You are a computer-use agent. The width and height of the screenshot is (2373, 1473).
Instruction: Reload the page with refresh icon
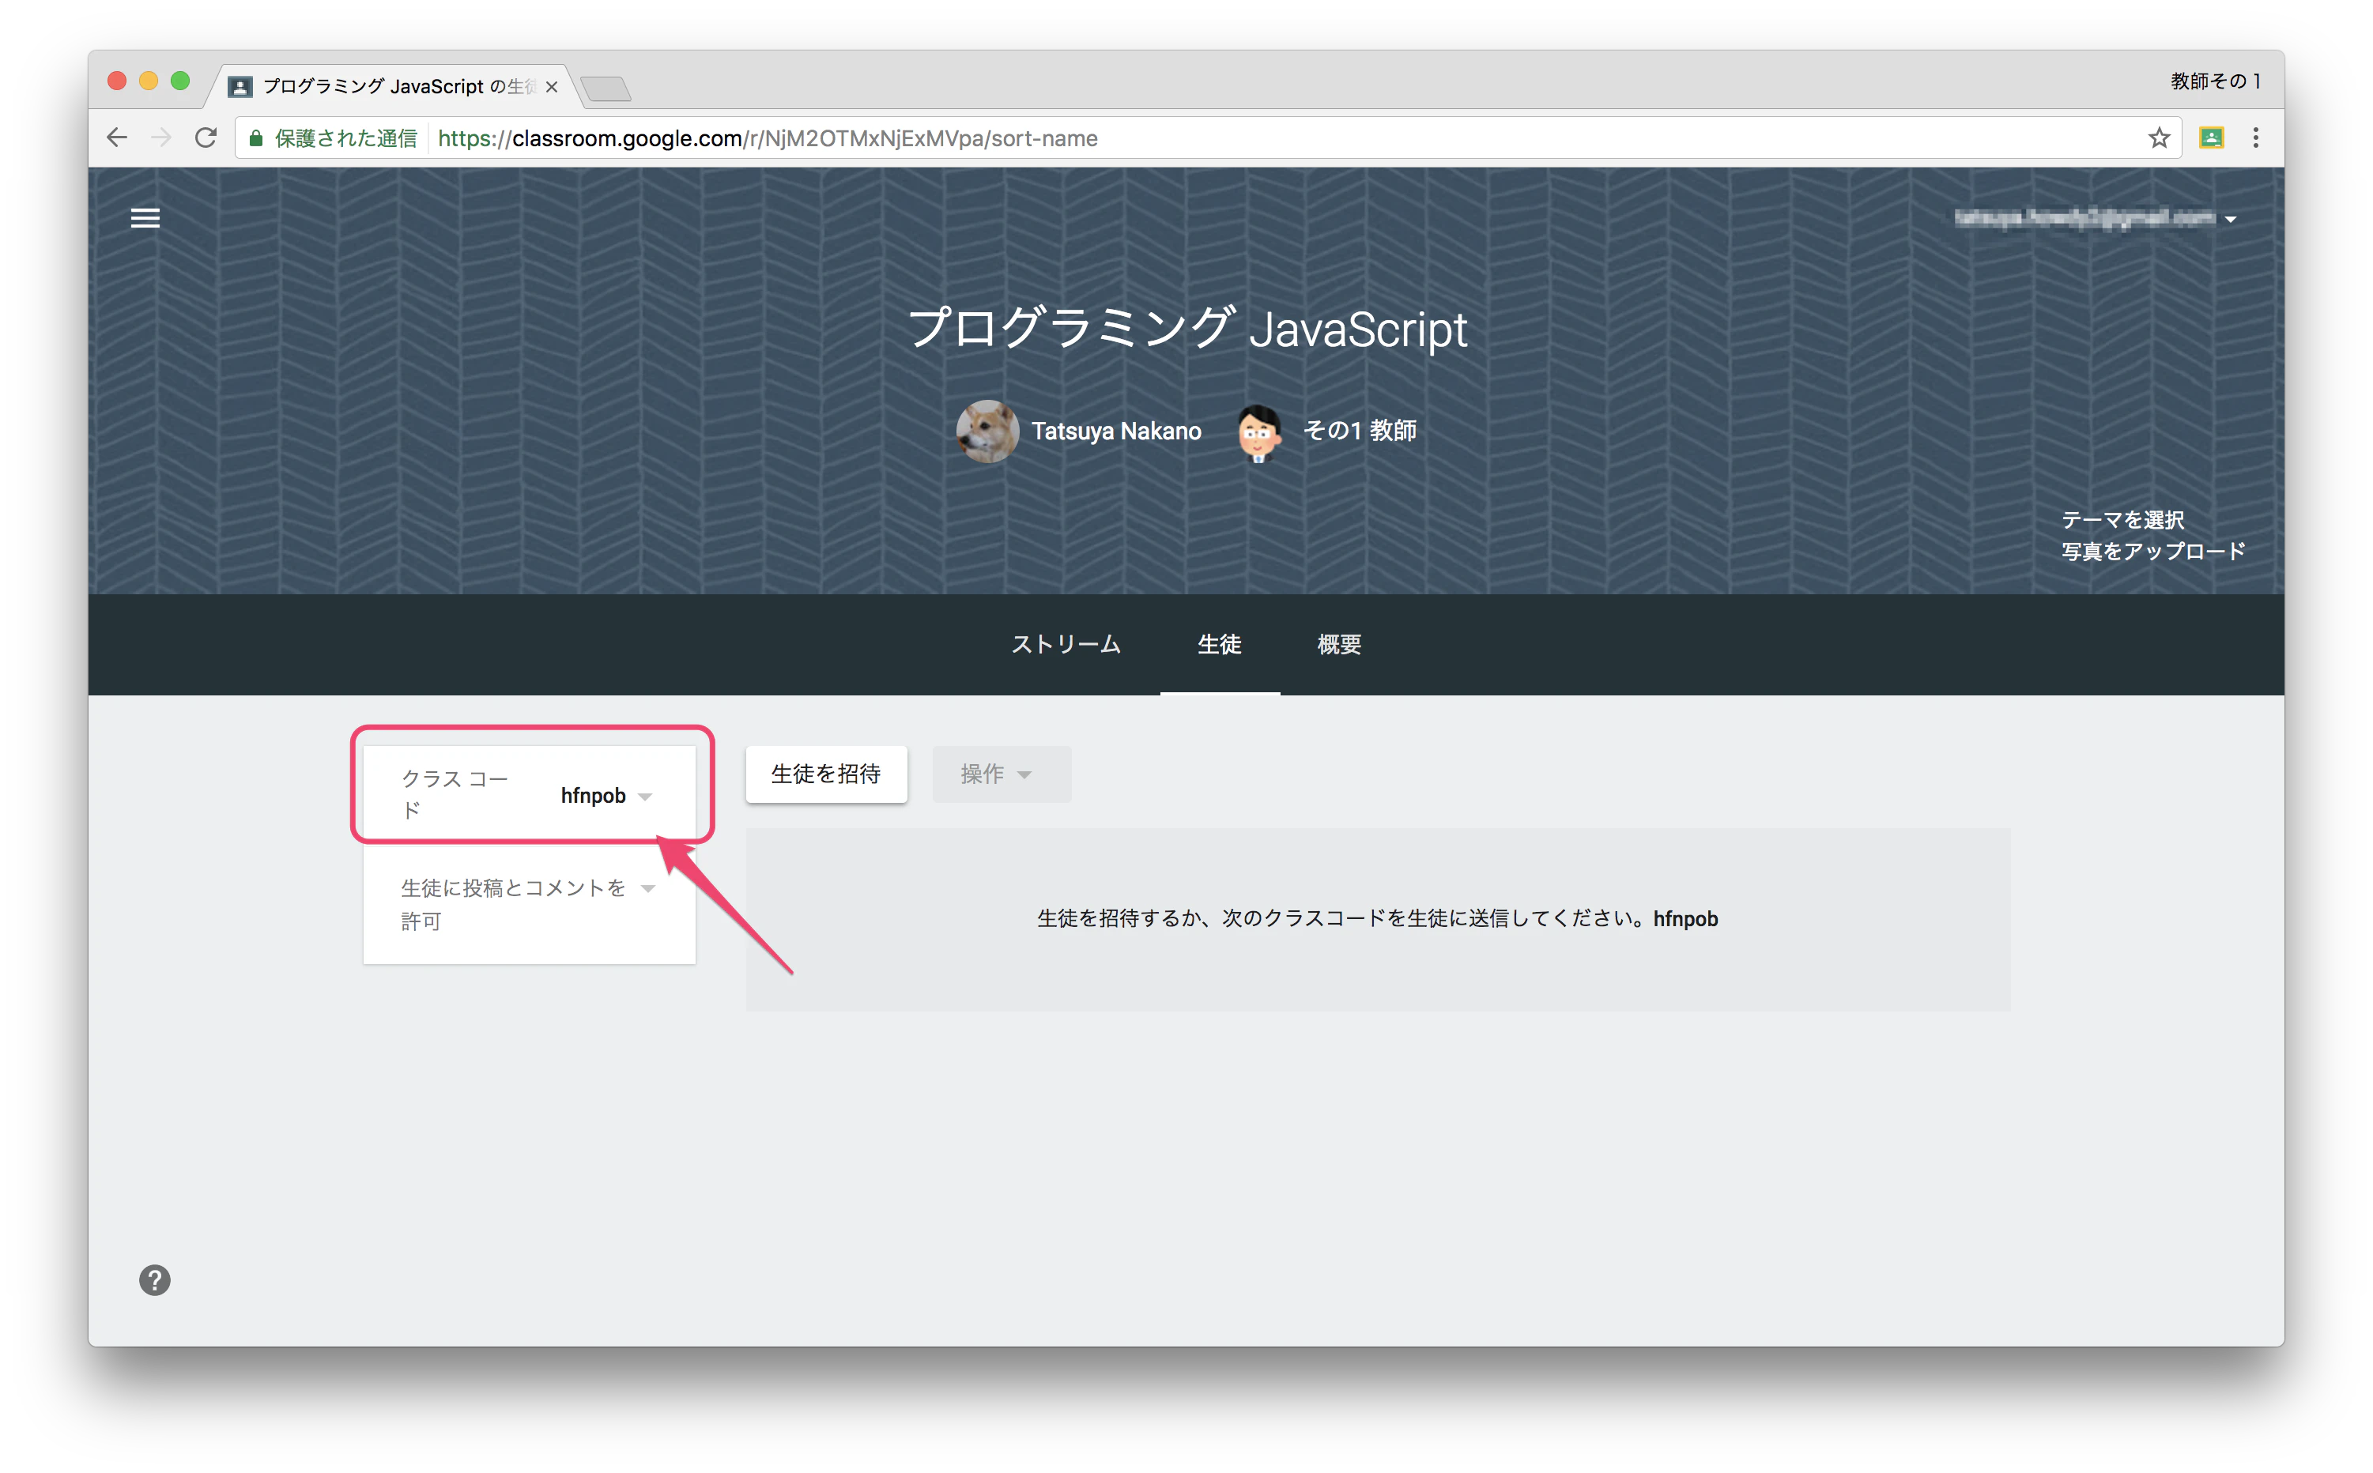click(206, 138)
